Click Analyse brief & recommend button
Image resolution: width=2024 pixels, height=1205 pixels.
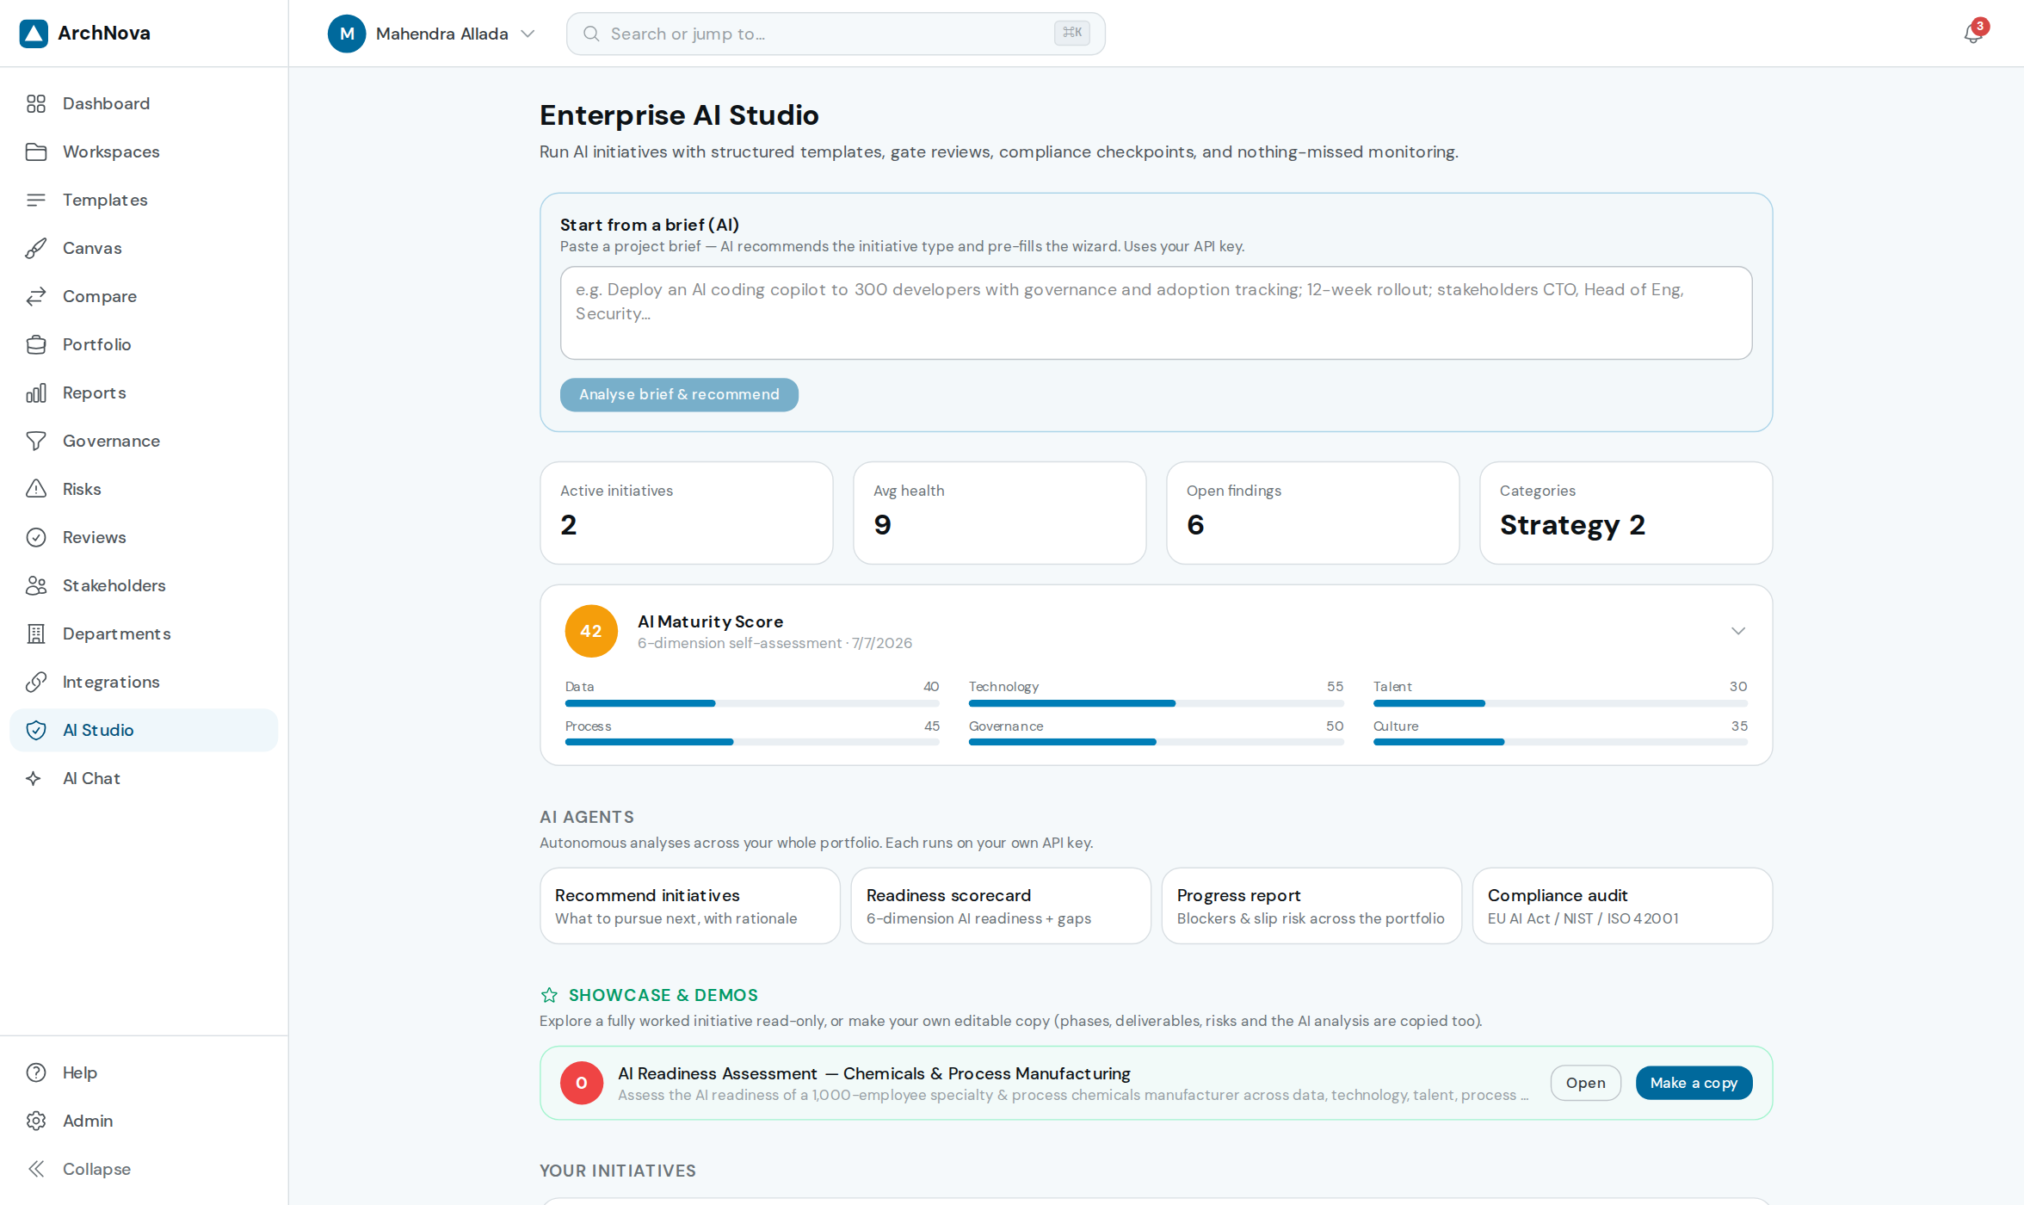click(x=679, y=394)
